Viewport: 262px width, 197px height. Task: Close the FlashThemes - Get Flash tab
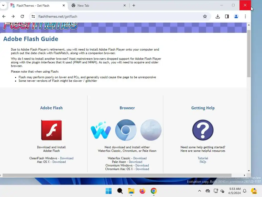(x=64, y=6)
